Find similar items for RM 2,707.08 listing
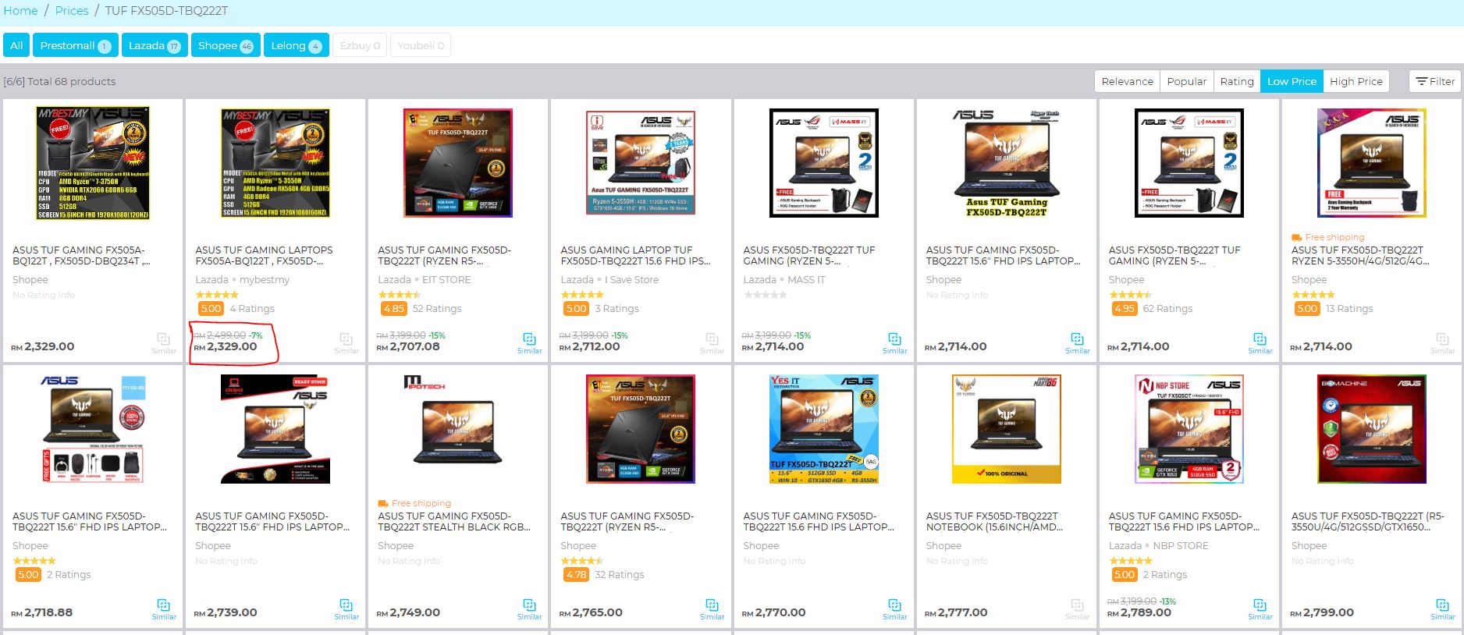Image resolution: width=1464 pixels, height=635 pixels. coord(529,343)
